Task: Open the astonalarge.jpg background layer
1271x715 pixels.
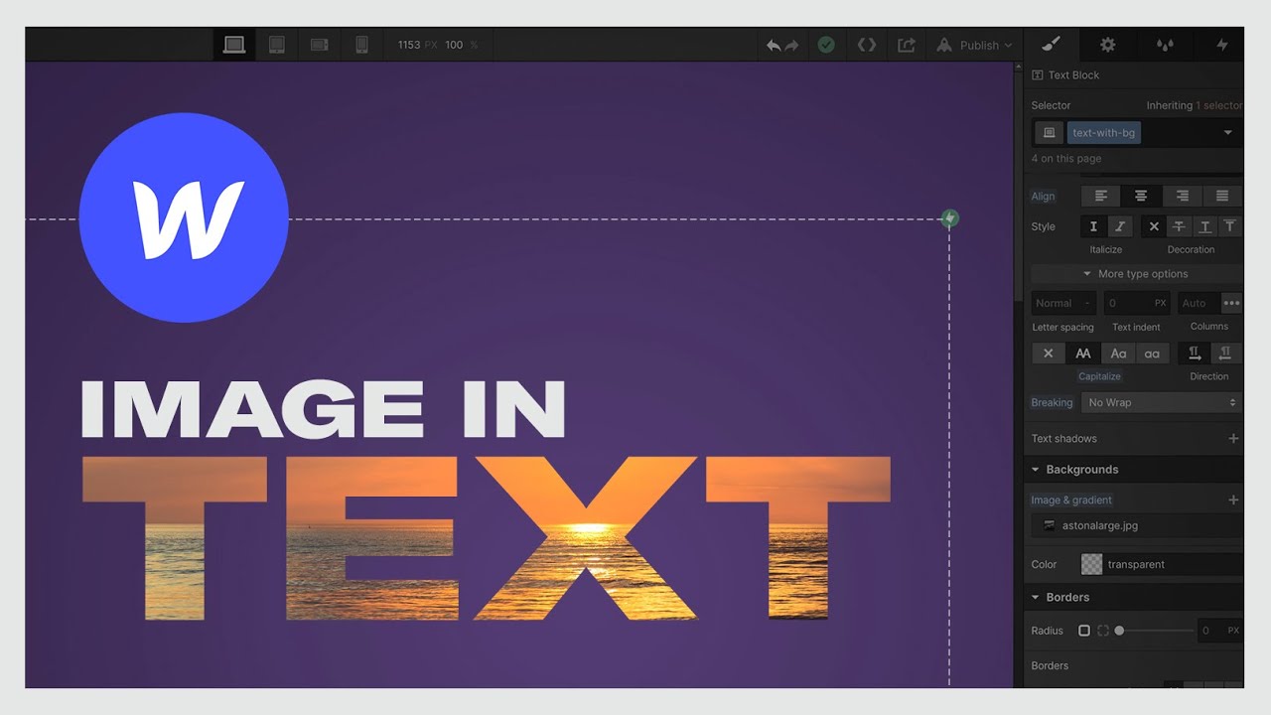Action: [1136, 526]
